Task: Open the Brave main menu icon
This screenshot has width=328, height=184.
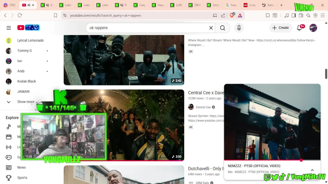Action: [323, 15]
